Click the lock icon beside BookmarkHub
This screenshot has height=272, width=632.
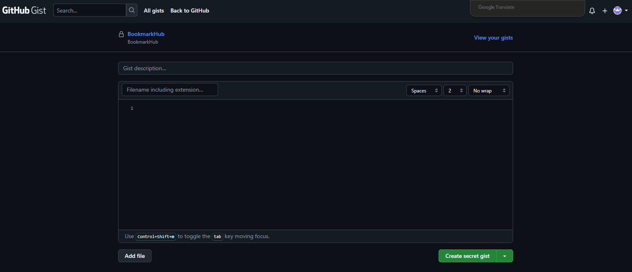(x=121, y=34)
